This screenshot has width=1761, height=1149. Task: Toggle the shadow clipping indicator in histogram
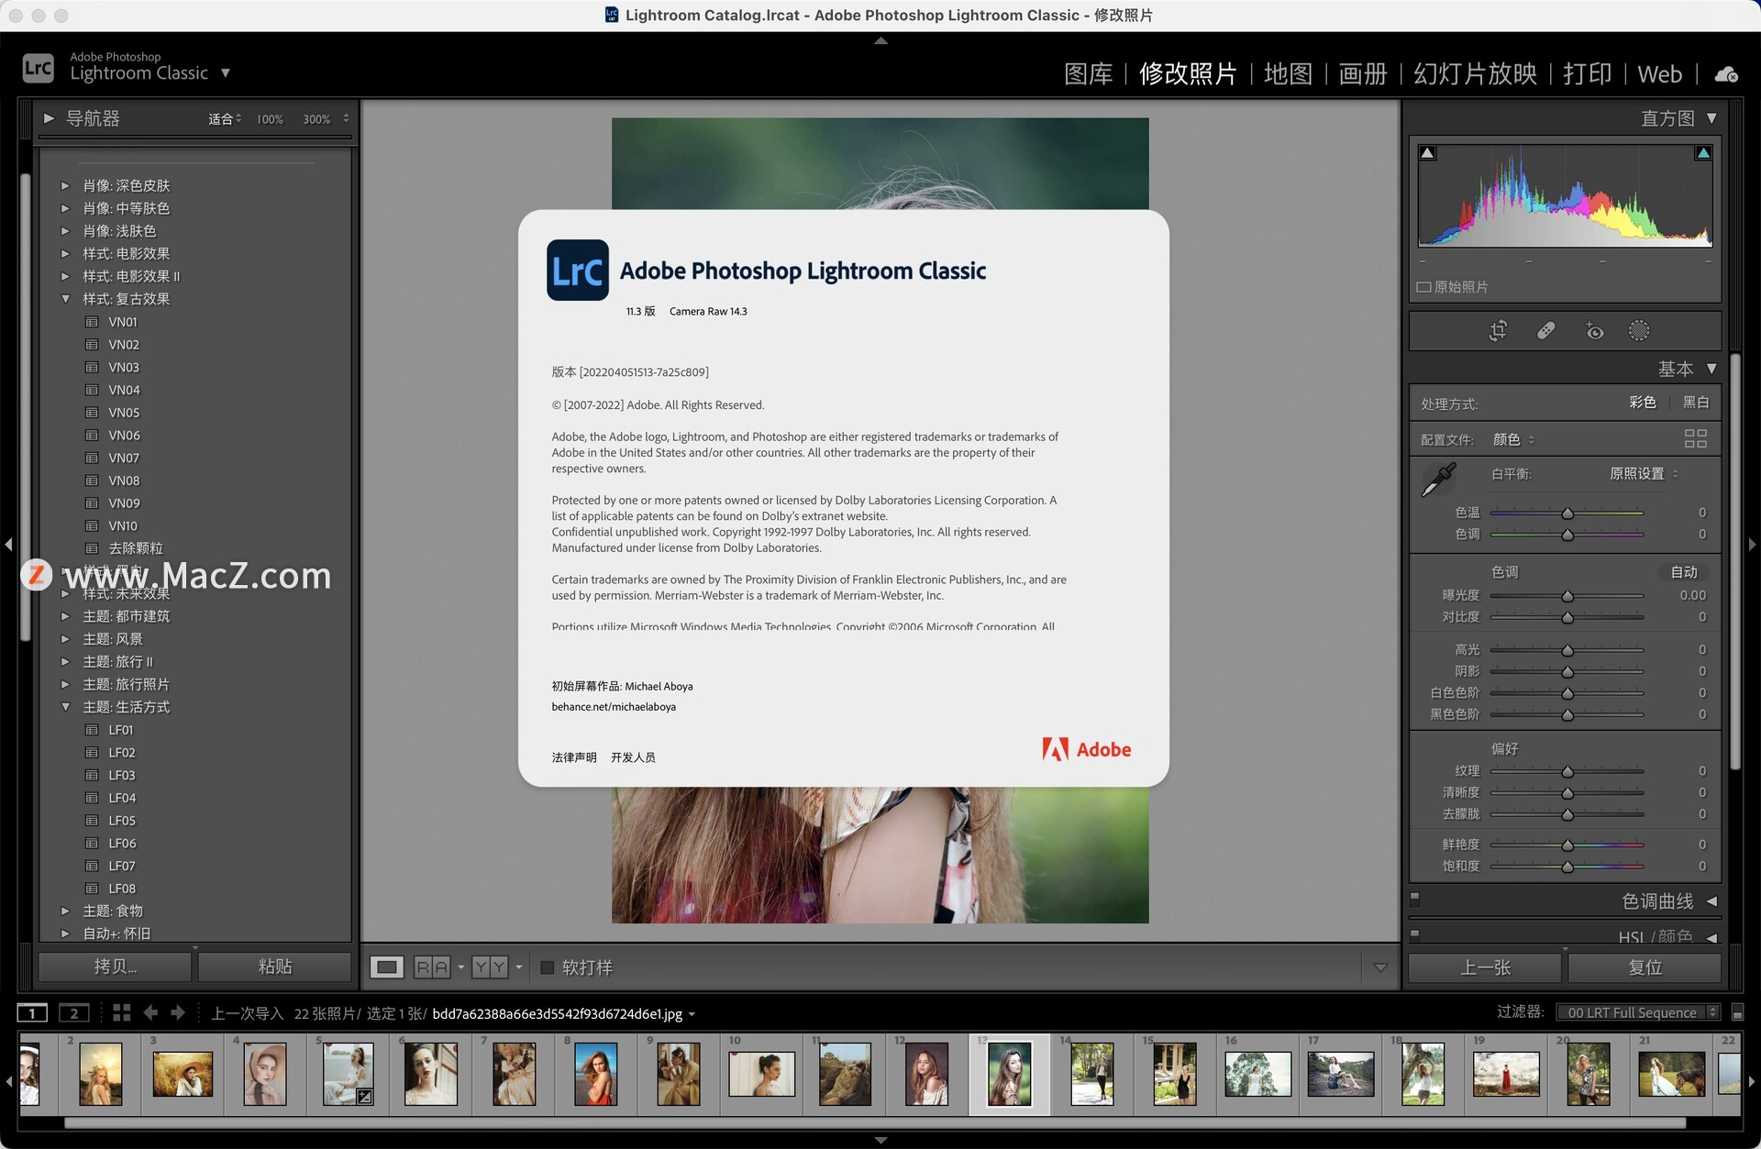[1427, 153]
